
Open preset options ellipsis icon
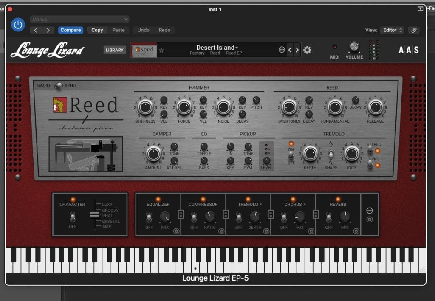tap(281, 50)
